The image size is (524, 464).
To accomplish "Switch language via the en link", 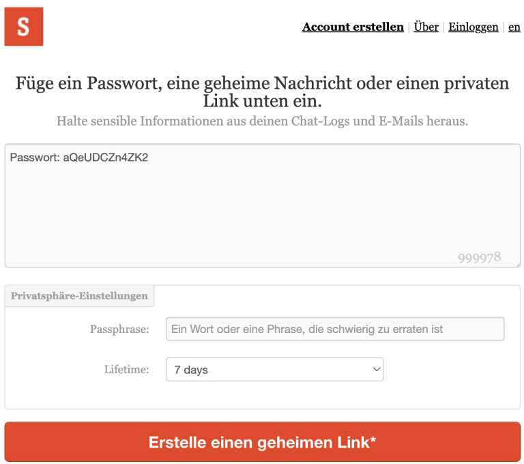I will [514, 27].
